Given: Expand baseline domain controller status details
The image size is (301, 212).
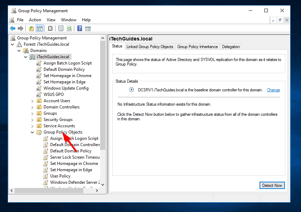Looking at the screenshot, I should 131,90.
